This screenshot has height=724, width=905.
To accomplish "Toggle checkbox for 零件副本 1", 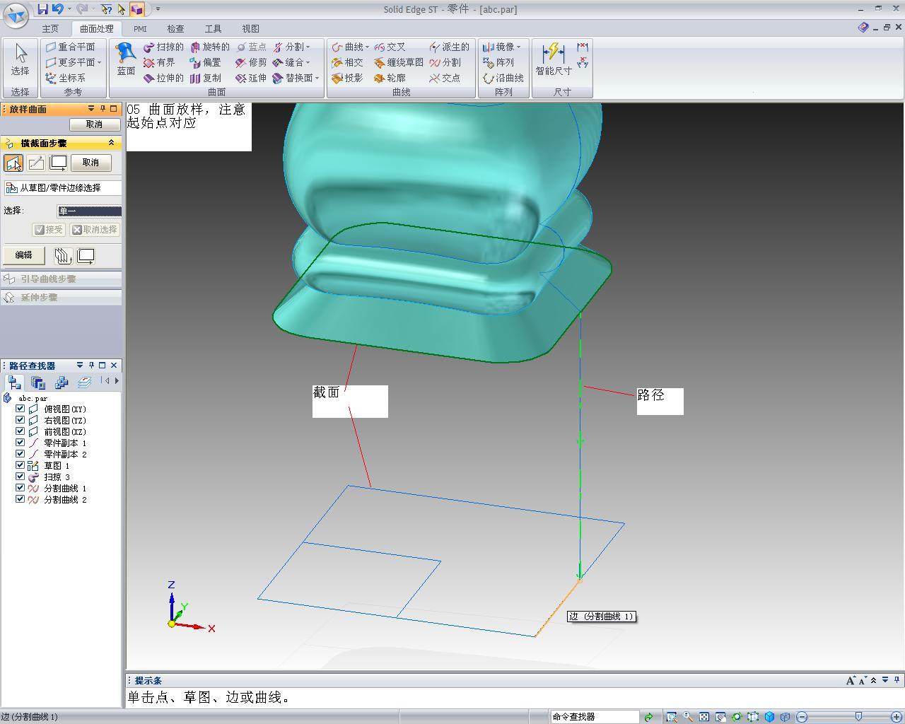I will tap(21, 443).
